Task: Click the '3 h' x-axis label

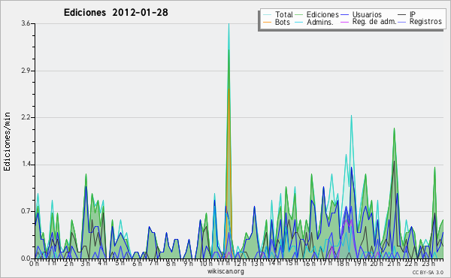Action: coord(85,264)
